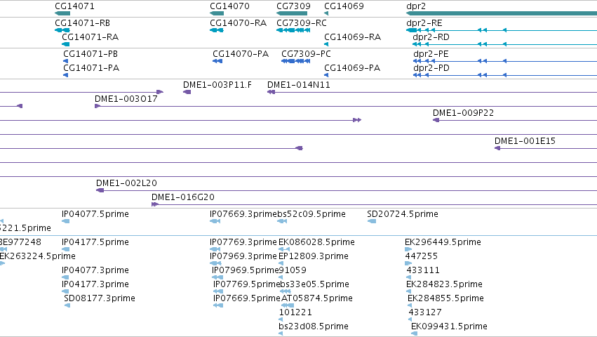Click protein CG14069-PA
Screen dimensions: 597x337
click(x=352, y=68)
